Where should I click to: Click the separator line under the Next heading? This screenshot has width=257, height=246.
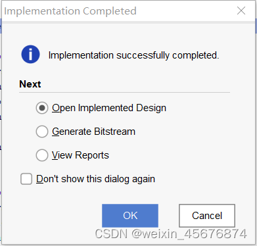click(x=124, y=93)
